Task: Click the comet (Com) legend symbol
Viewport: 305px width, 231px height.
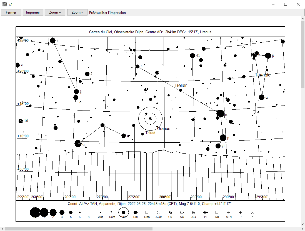Action: coord(112,212)
